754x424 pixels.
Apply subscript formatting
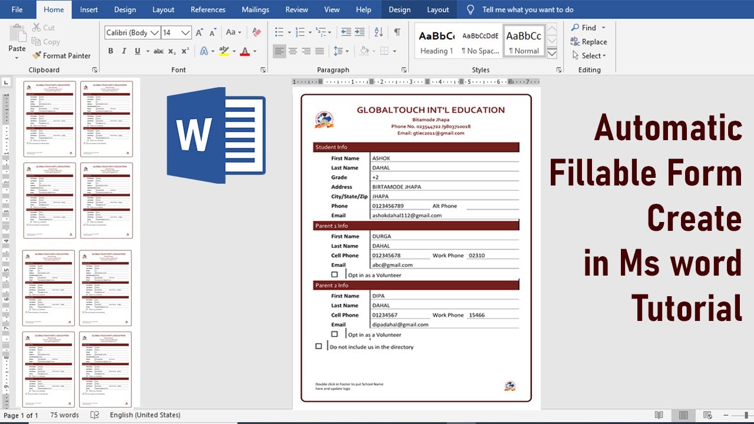pyautogui.click(x=171, y=51)
